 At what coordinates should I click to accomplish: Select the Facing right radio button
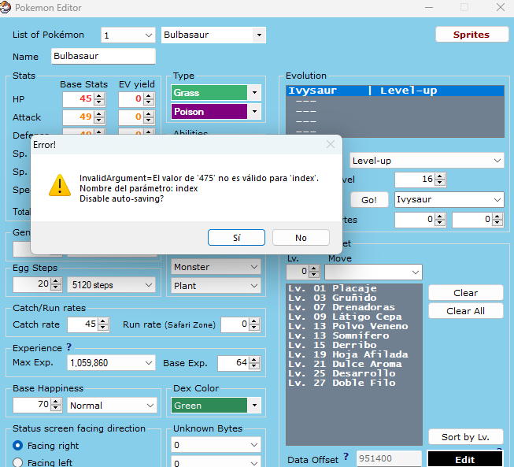tap(18, 445)
